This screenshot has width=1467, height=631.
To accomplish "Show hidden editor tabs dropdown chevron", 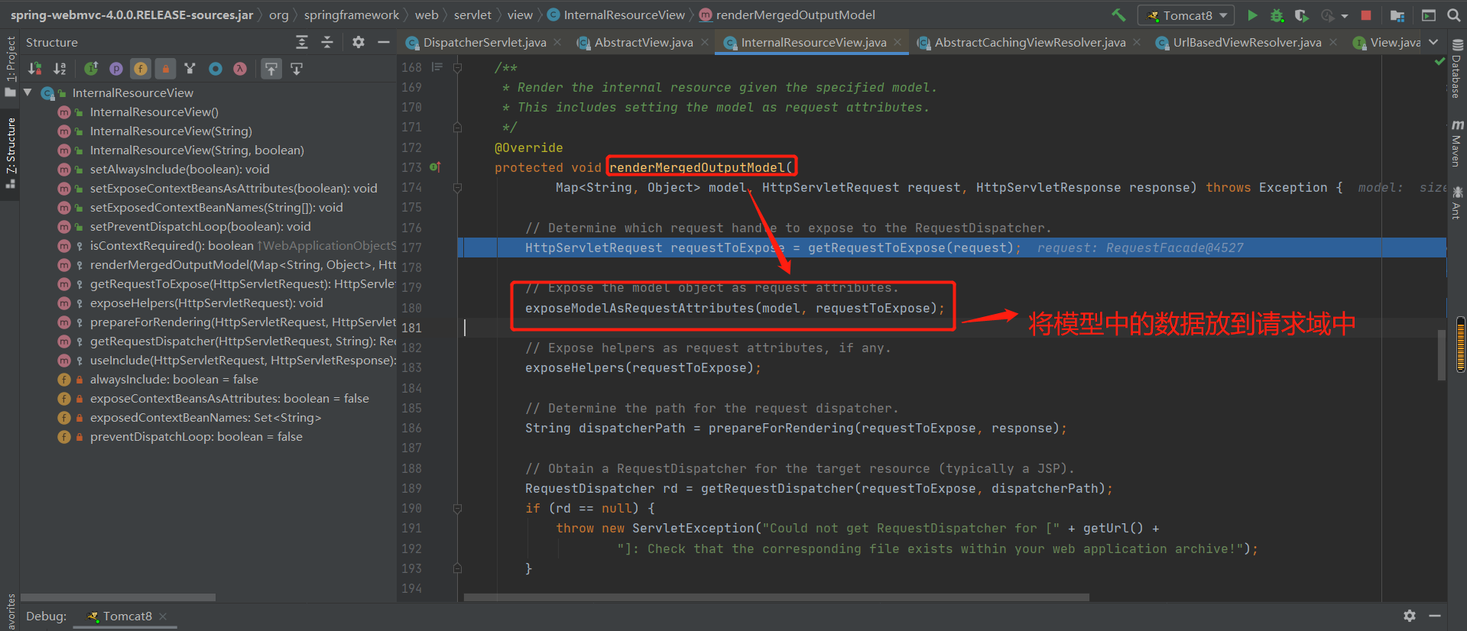I will click(x=1434, y=43).
